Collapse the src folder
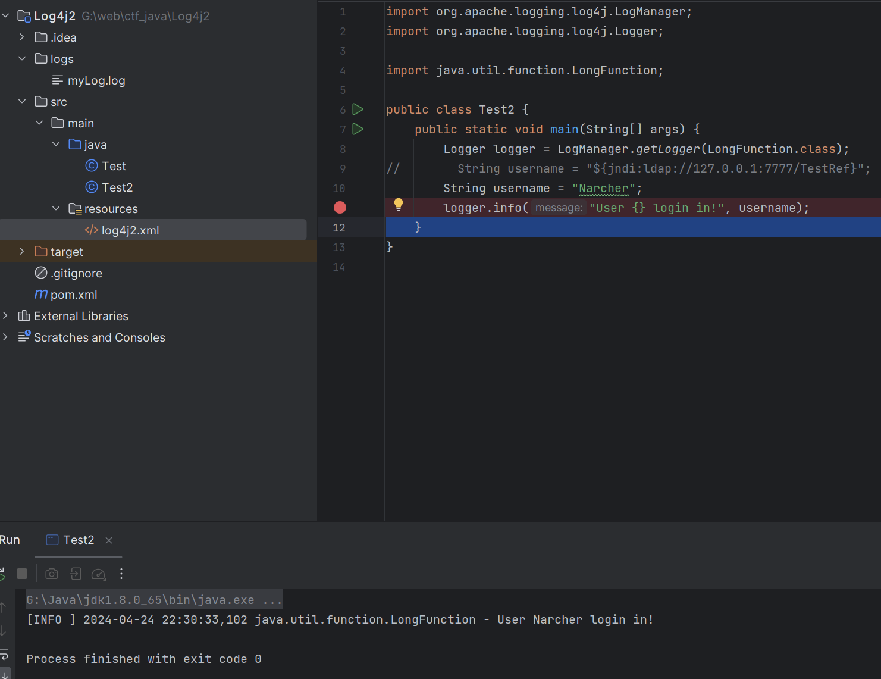The height and width of the screenshot is (679, 881). pyautogui.click(x=22, y=101)
